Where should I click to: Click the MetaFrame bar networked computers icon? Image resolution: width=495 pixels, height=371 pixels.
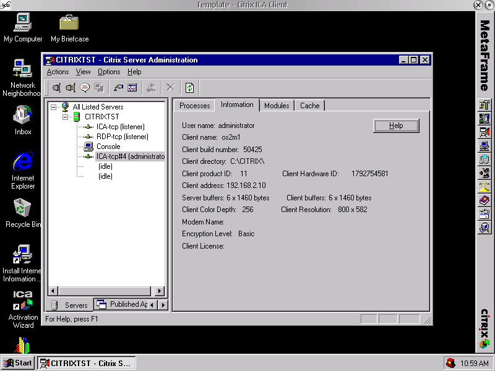484,160
